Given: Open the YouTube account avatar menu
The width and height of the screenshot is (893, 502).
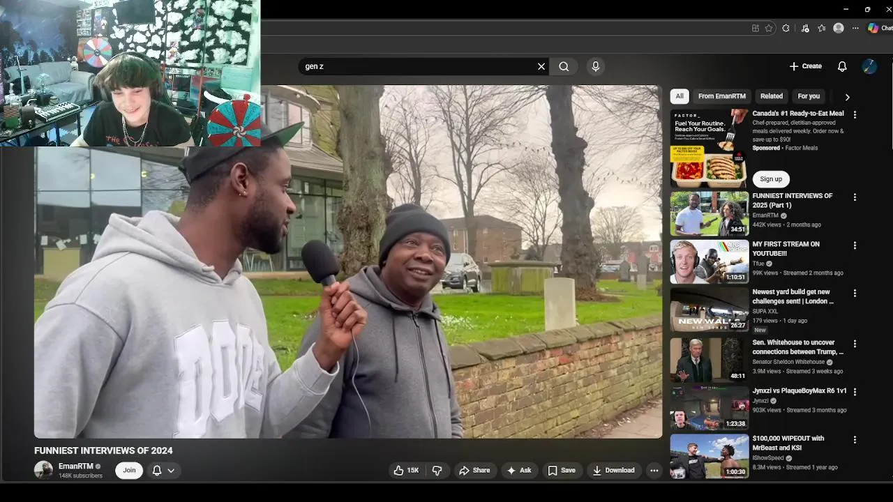Looking at the screenshot, I should [869, 66].
